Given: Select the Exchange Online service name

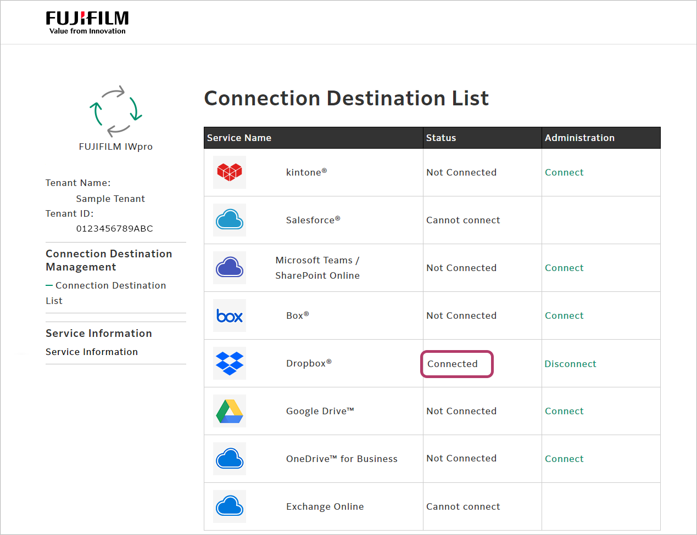Looking at the screenshot, I should 325,506.
